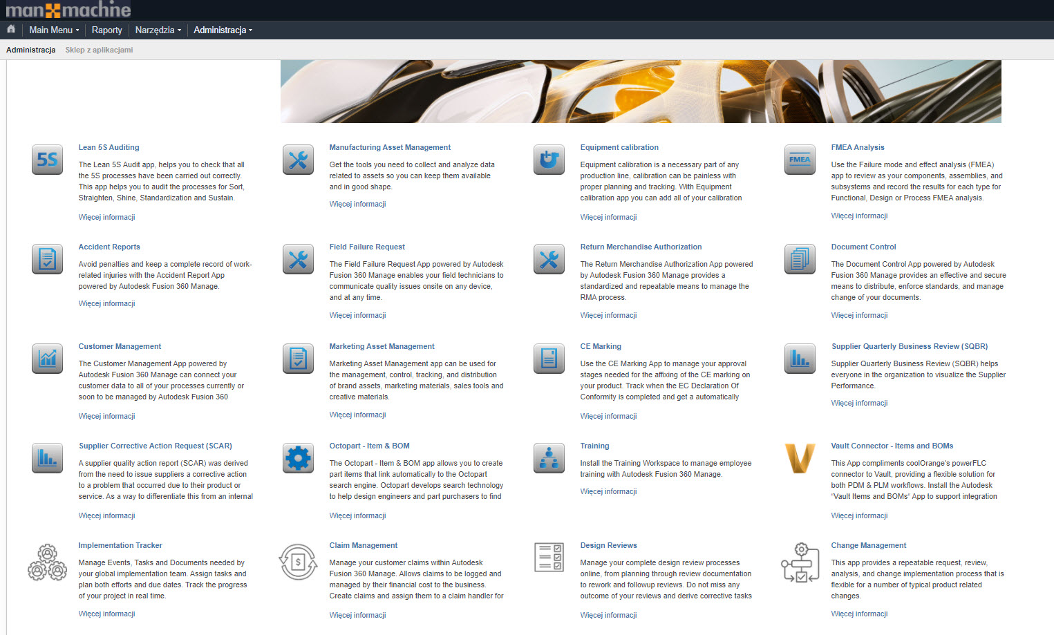Open the Equipment calibration app icon
This screenshot has height=635, width=1054.
click(549, 160)
